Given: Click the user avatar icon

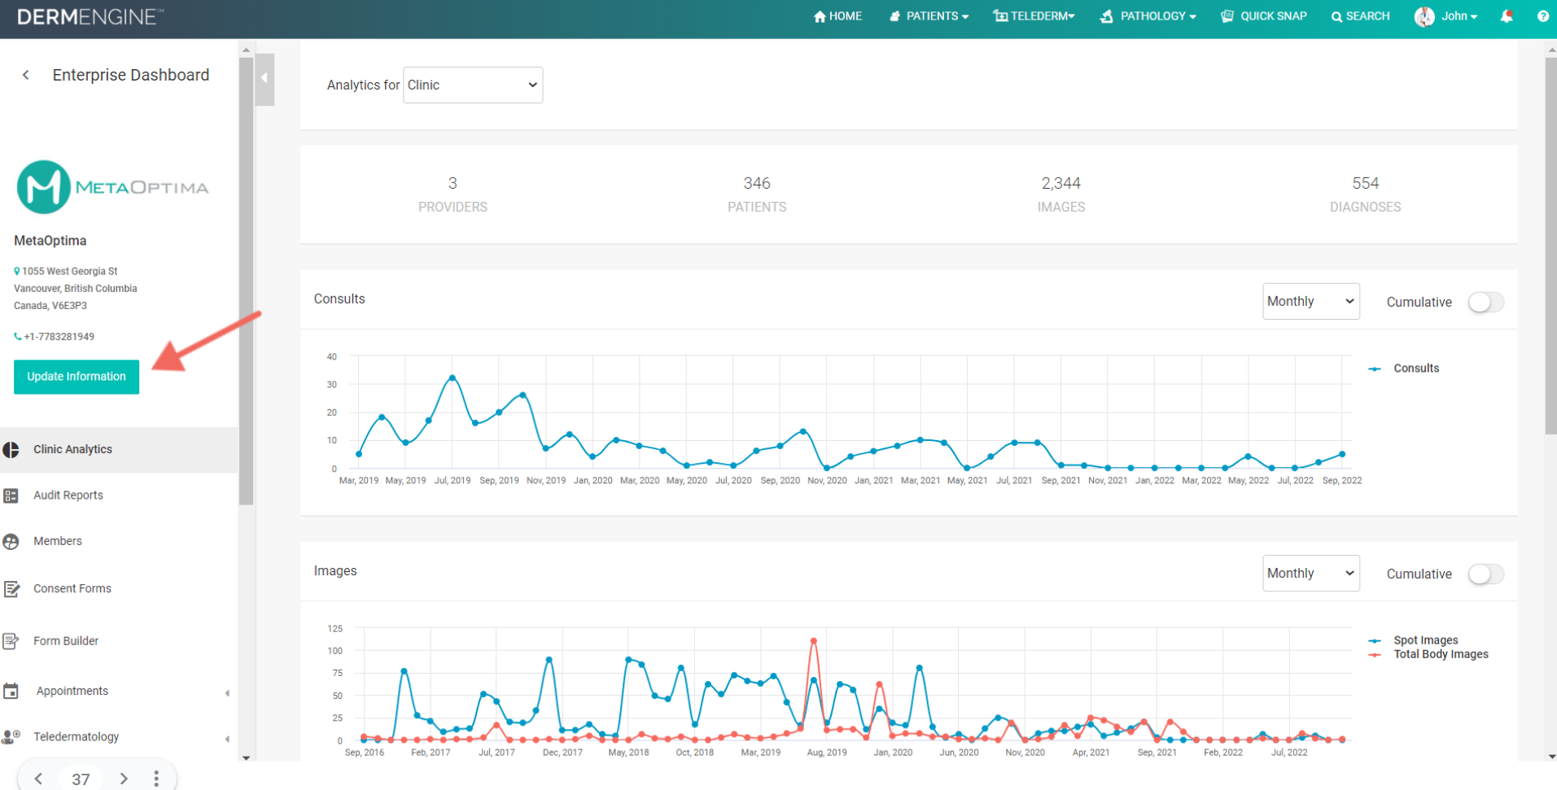Looking at the screenshot, I should click(x=1424, y=16).
